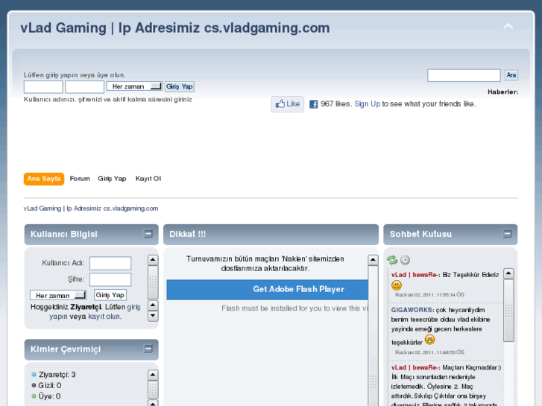Open the Forum menu item
The width and height of the screenshot is (542, 406).
coord(80,179)
